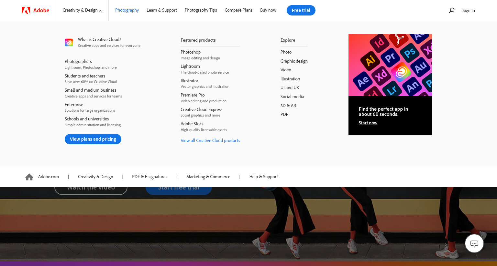
Task: Open 3D & AR category
Action: [x=288, y=106]
